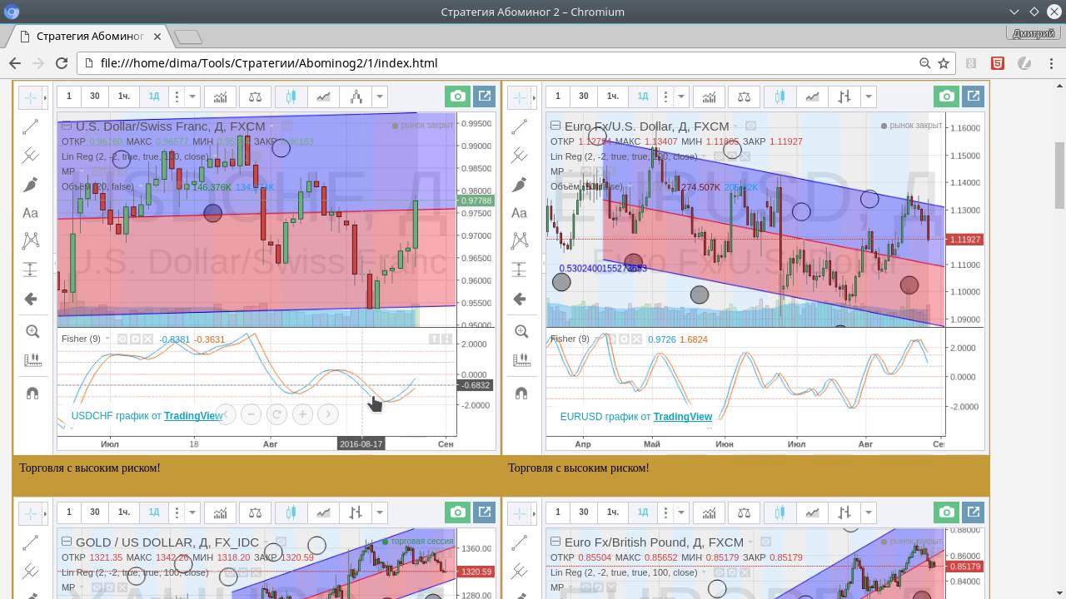
Task: Click TradingView link under EURUSD chart
Action: pos(683,416)
